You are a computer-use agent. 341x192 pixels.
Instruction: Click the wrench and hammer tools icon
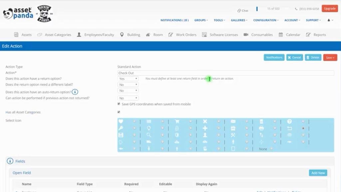point(233,135)
